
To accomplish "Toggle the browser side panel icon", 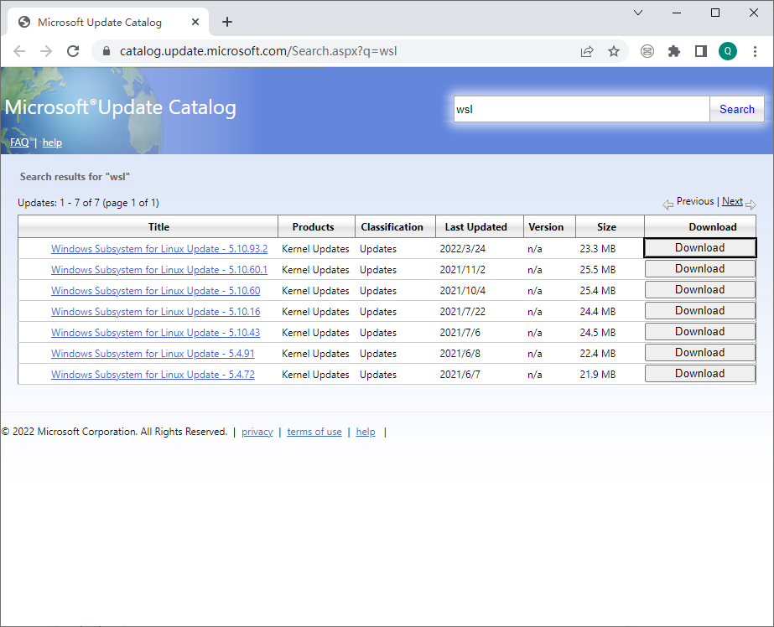I will pos(701,51).
